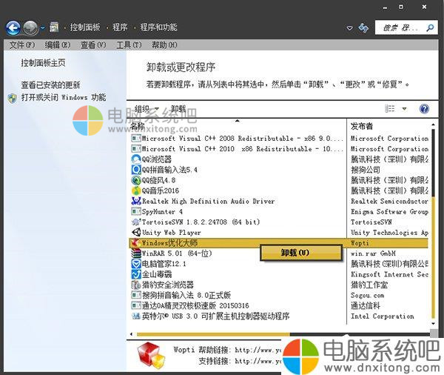Click the WinRAR 5.01 icon
The image size is (444, 375).
point(136,253)
